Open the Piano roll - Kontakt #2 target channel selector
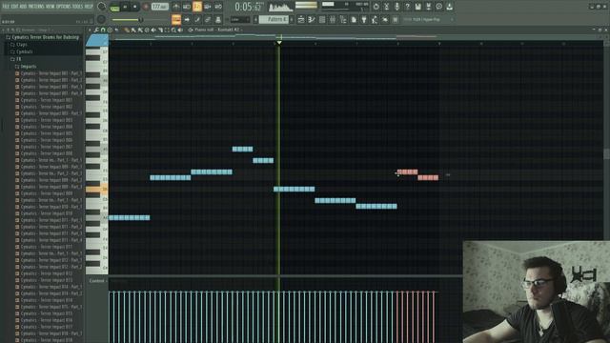Screen dimensions: 610x343 217,30
